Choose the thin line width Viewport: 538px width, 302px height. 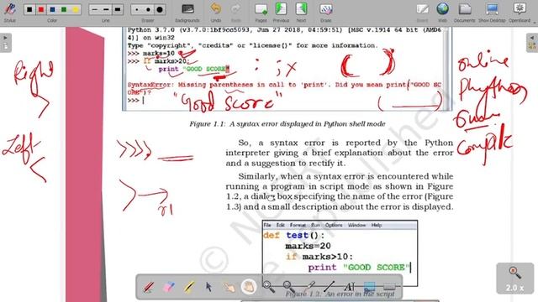(95, 9)
